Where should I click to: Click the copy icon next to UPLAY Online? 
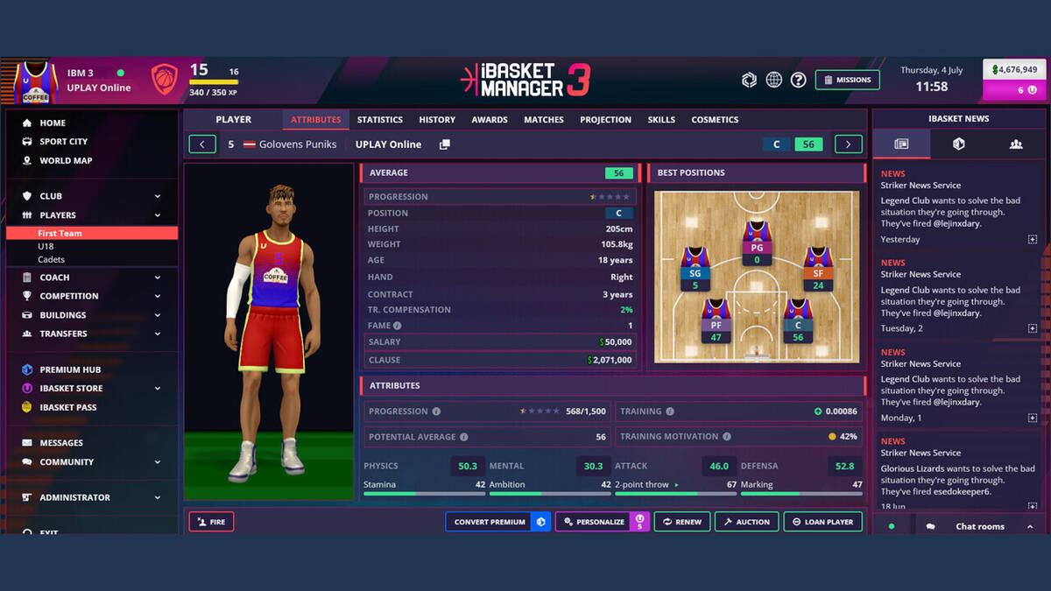pos(444,144)
